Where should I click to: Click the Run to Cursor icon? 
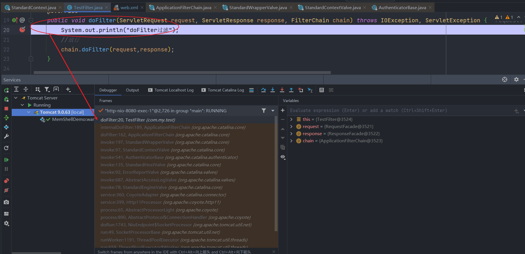coord(310,90)
